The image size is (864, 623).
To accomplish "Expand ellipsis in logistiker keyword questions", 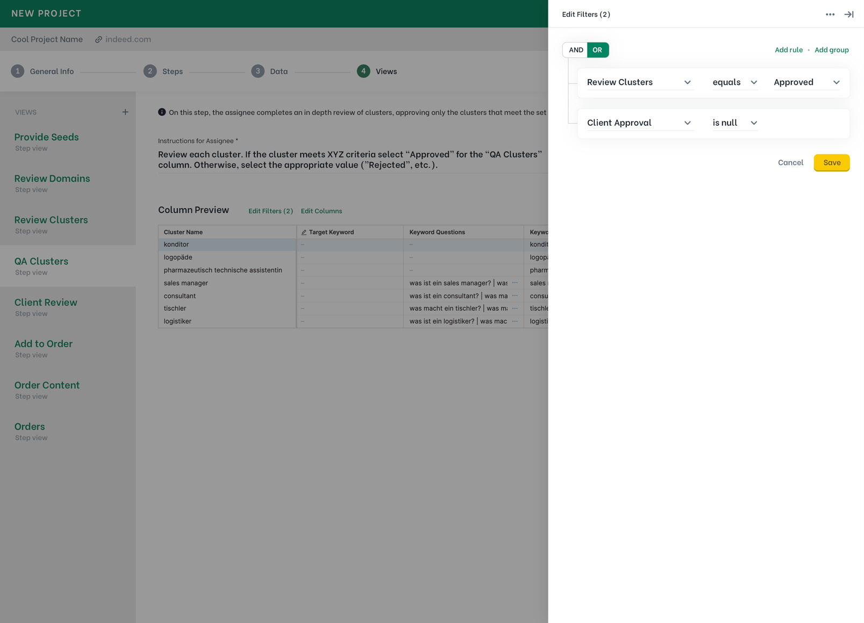I will pos(515,321).
